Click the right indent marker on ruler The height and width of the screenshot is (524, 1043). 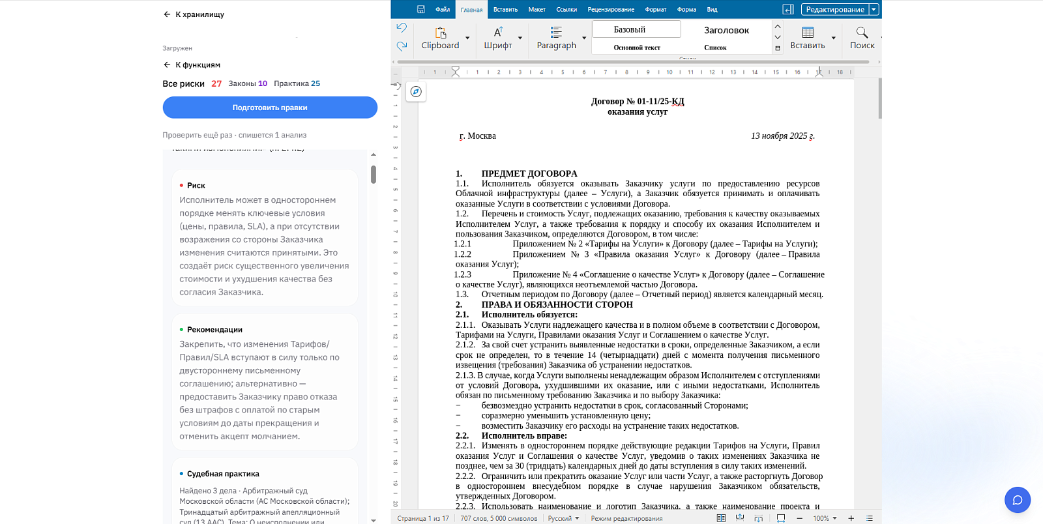point(819,74)
